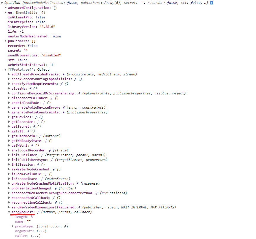
Task: Evaluate the arguments (...) getter
Action: click(x=42, y=231)
